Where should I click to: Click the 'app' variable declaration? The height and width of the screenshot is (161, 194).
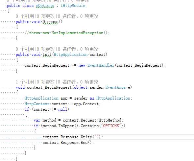point(64,98)
